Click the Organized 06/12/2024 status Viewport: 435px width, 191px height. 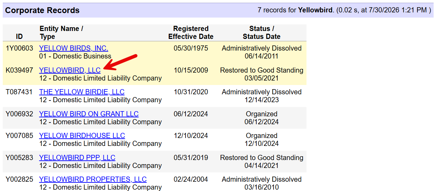[x=261, y=118]
